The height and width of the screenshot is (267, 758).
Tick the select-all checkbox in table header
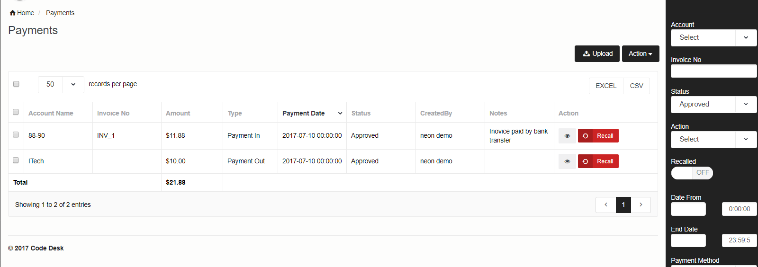[x=16, y=112]
